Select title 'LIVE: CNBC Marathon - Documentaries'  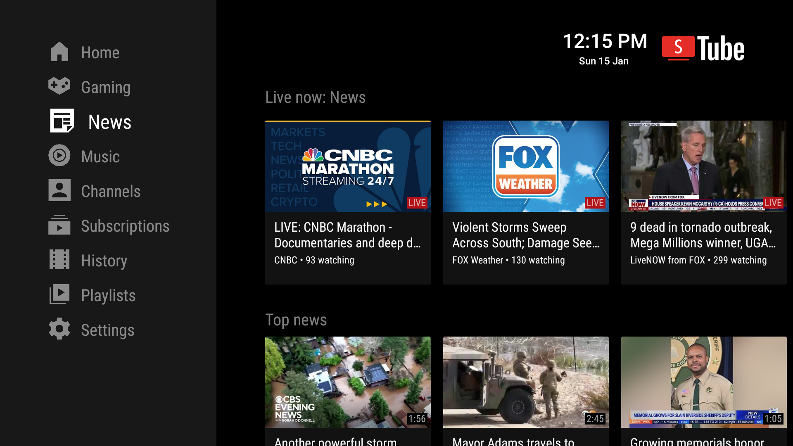point(347,235)
